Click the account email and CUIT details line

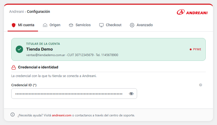[x=72, y=55]
